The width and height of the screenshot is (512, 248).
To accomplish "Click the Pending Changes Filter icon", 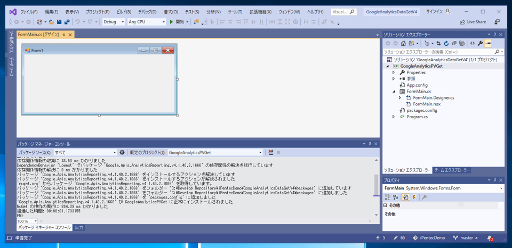I will click(427, 43).
